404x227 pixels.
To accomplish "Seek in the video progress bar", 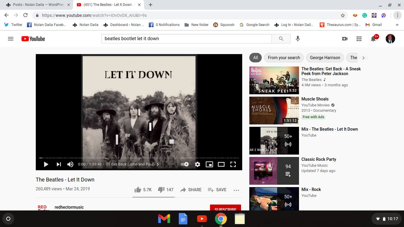I will [139, 158].
